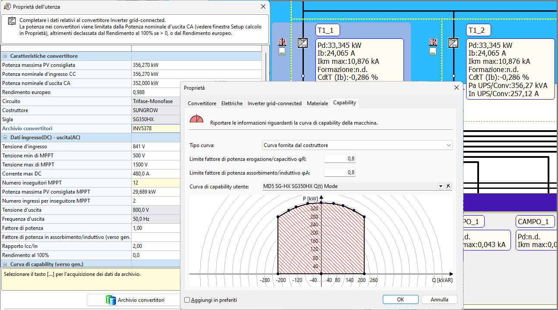The height and width of the screenshot is (310, 558).
Task: Switch to the Elettriche tab
Action: tap(232, 103)
